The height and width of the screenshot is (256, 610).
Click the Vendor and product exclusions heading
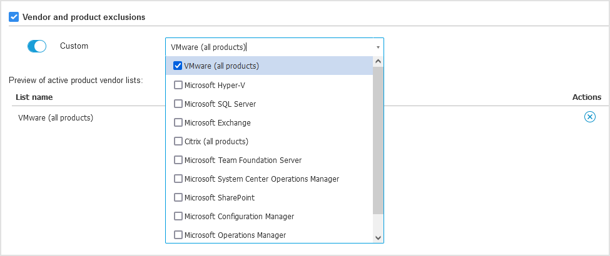pyautogui.click(x=84, y=17)
